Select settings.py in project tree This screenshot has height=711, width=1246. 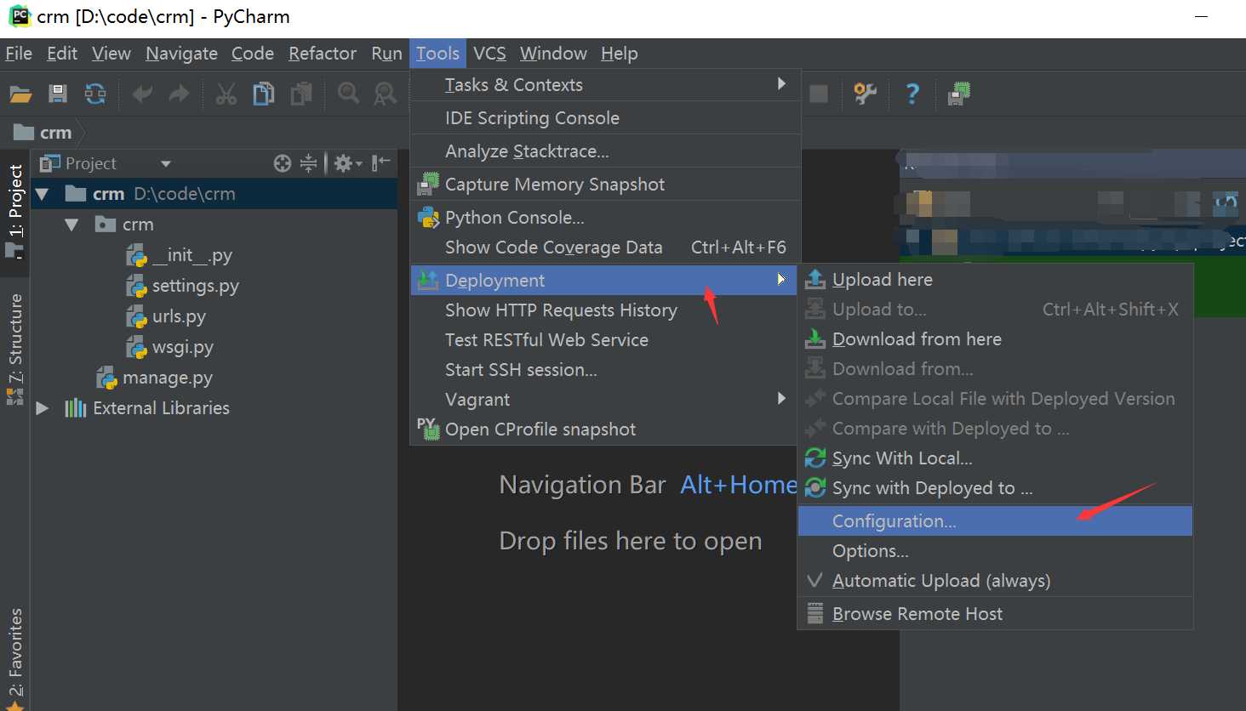(183, 286)
